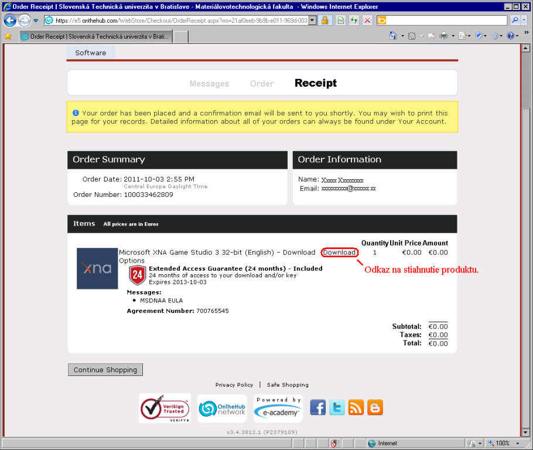This screenshot has width=533, height=450.
Task: Go to the Home page icon
Action: tap(393, 36)
